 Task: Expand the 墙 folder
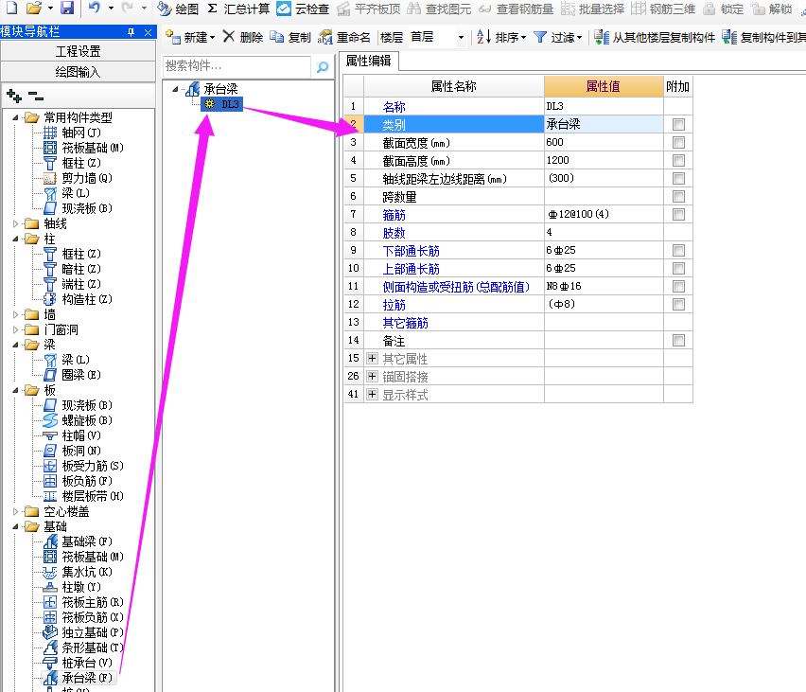15,314
